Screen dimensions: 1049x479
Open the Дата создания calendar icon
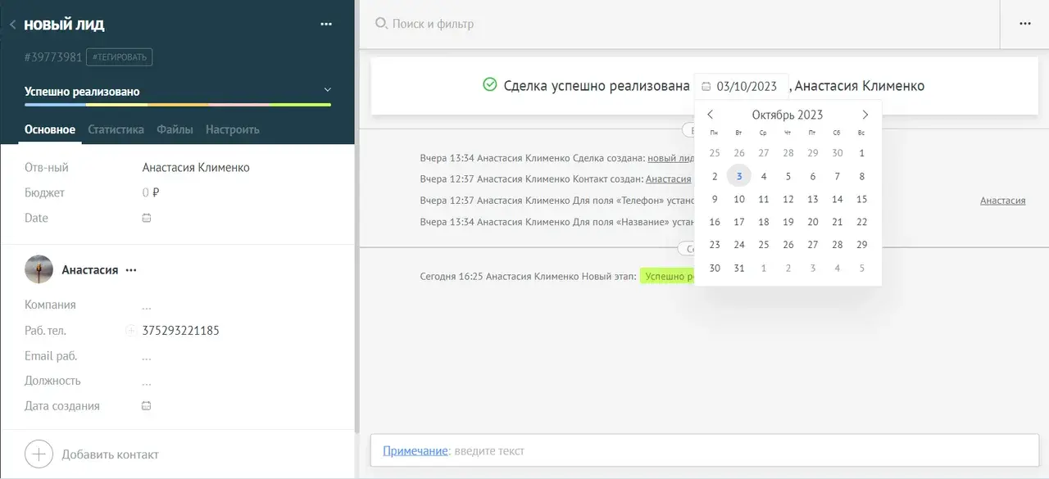[147, 406]
